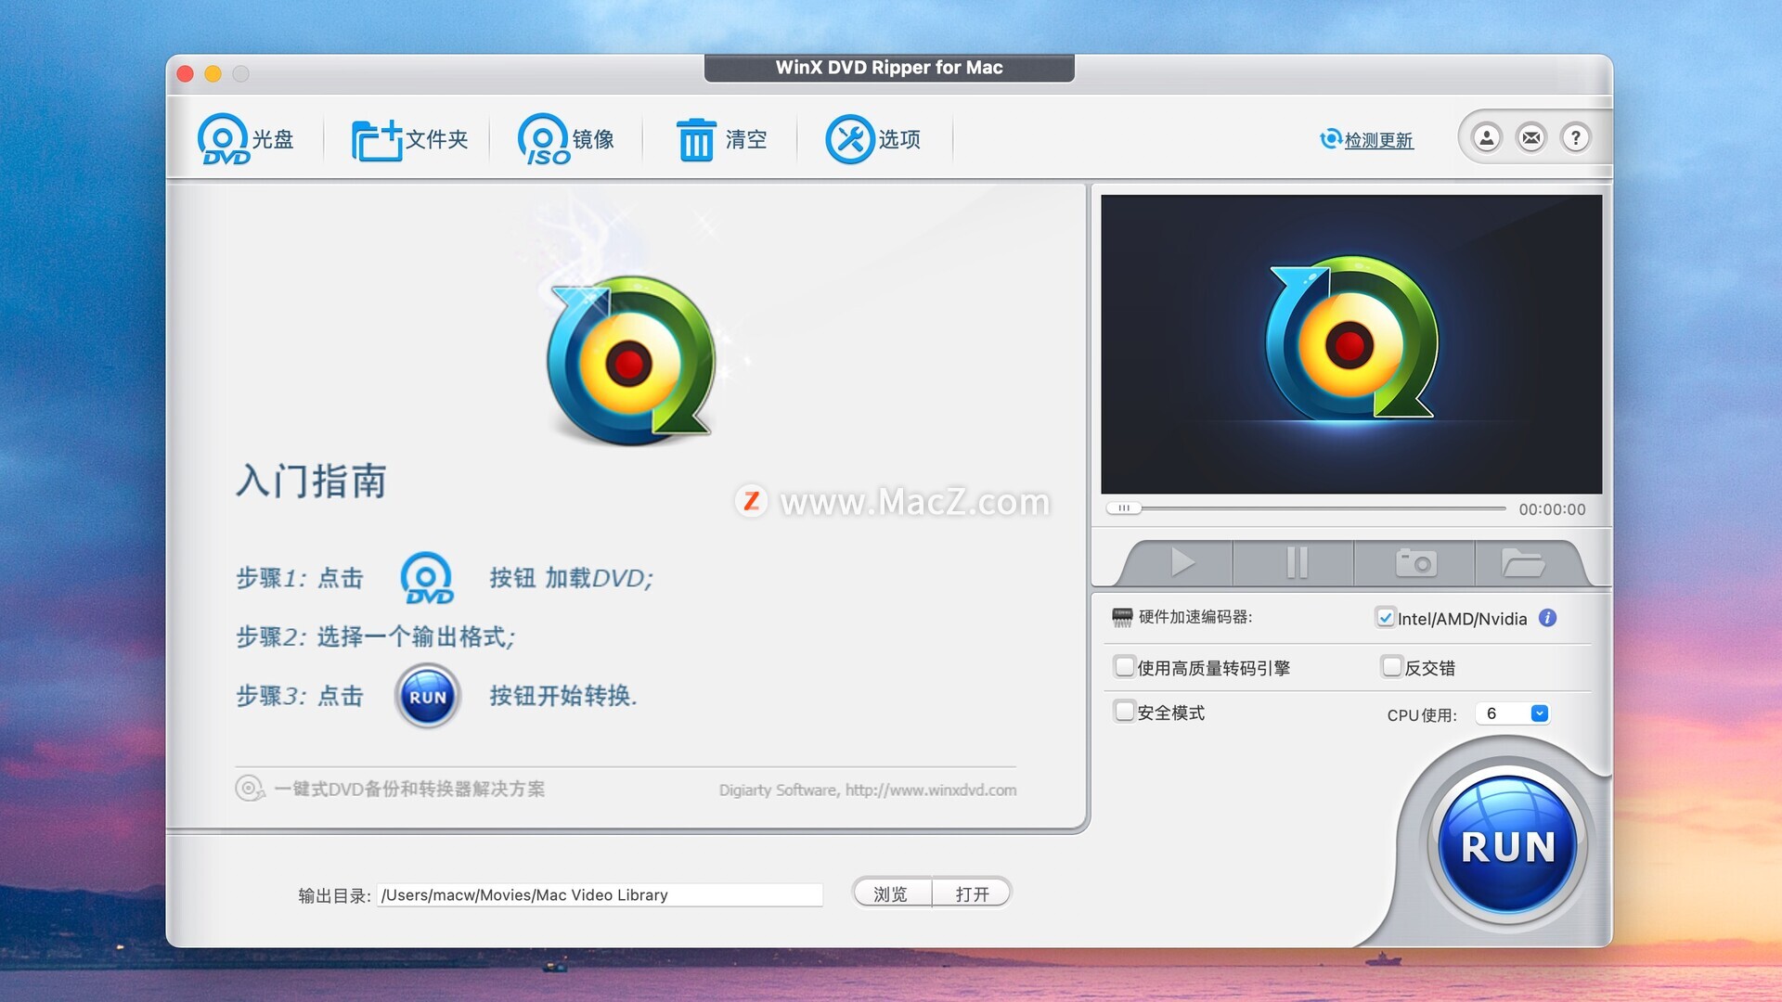The image size is (1782, 1002).
Task: Open options via wrench icon (选项)
Action: click(849, 139)
